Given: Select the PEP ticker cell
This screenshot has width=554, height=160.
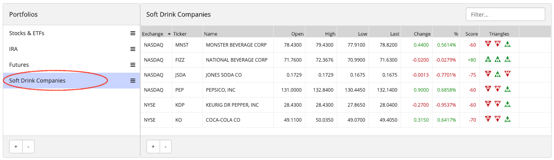Looking at the screenshot, I should pos(187,90).
